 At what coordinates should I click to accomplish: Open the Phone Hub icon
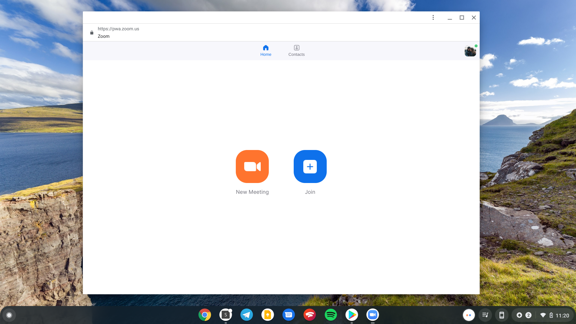[502, 315]
